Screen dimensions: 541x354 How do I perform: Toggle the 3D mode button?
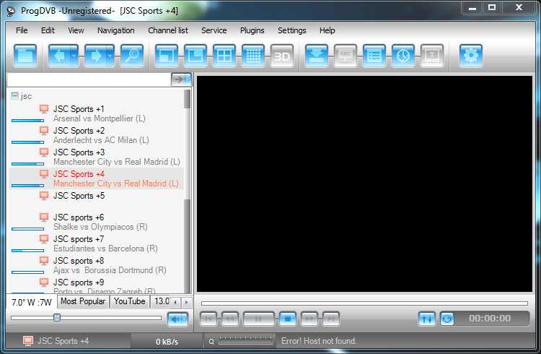[x=282, y=56]
